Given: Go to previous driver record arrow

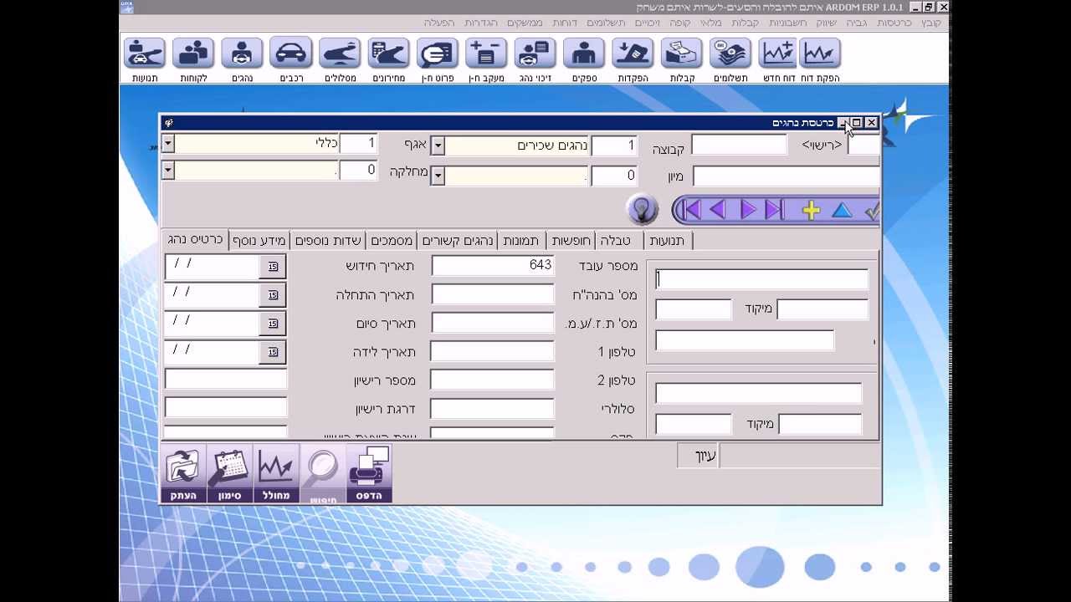Looking at the screenshot, I should click(x=717, y=210).
